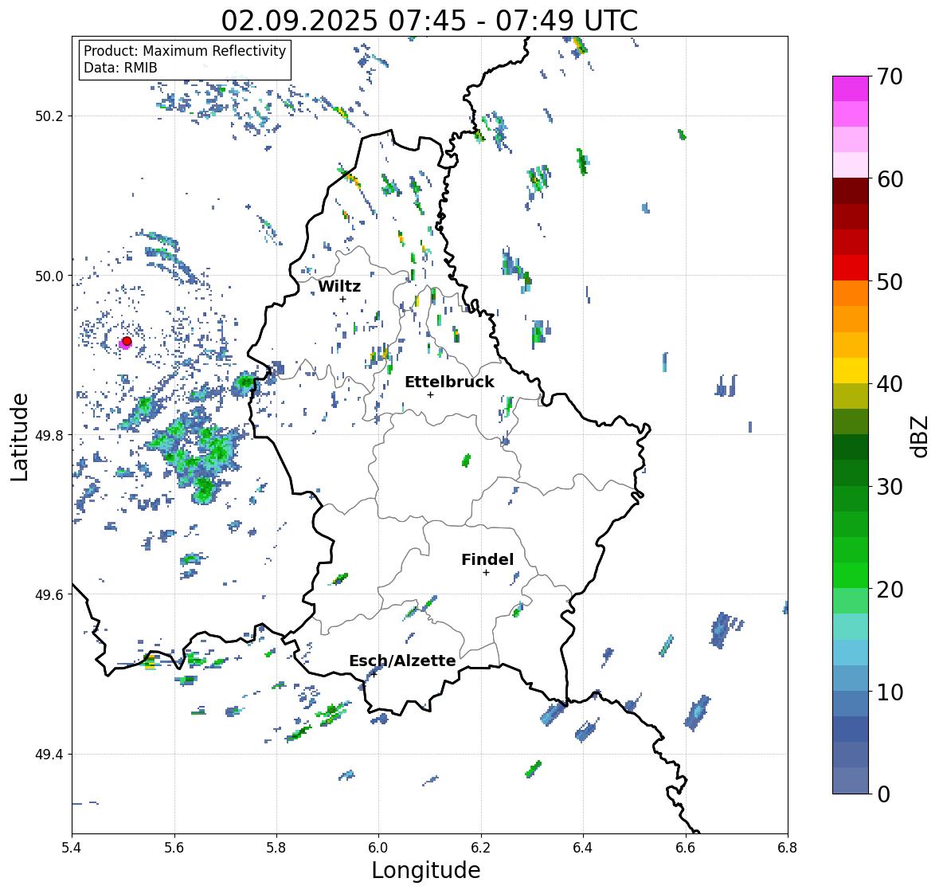This screenshot has height=890, width=939.
Task: Click the longitude tick label 5.6
Action: [x=174, y=848]
